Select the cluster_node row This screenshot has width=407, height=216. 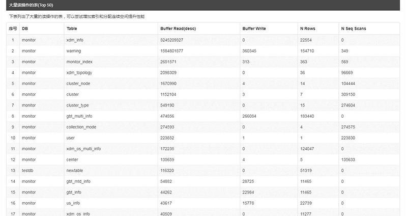pyautogui.click(x=203, y=84)
